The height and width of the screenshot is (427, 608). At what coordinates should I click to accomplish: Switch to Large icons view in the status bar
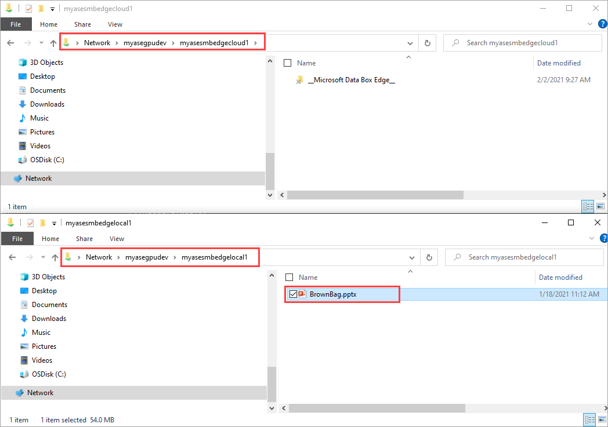pos(600,206)
